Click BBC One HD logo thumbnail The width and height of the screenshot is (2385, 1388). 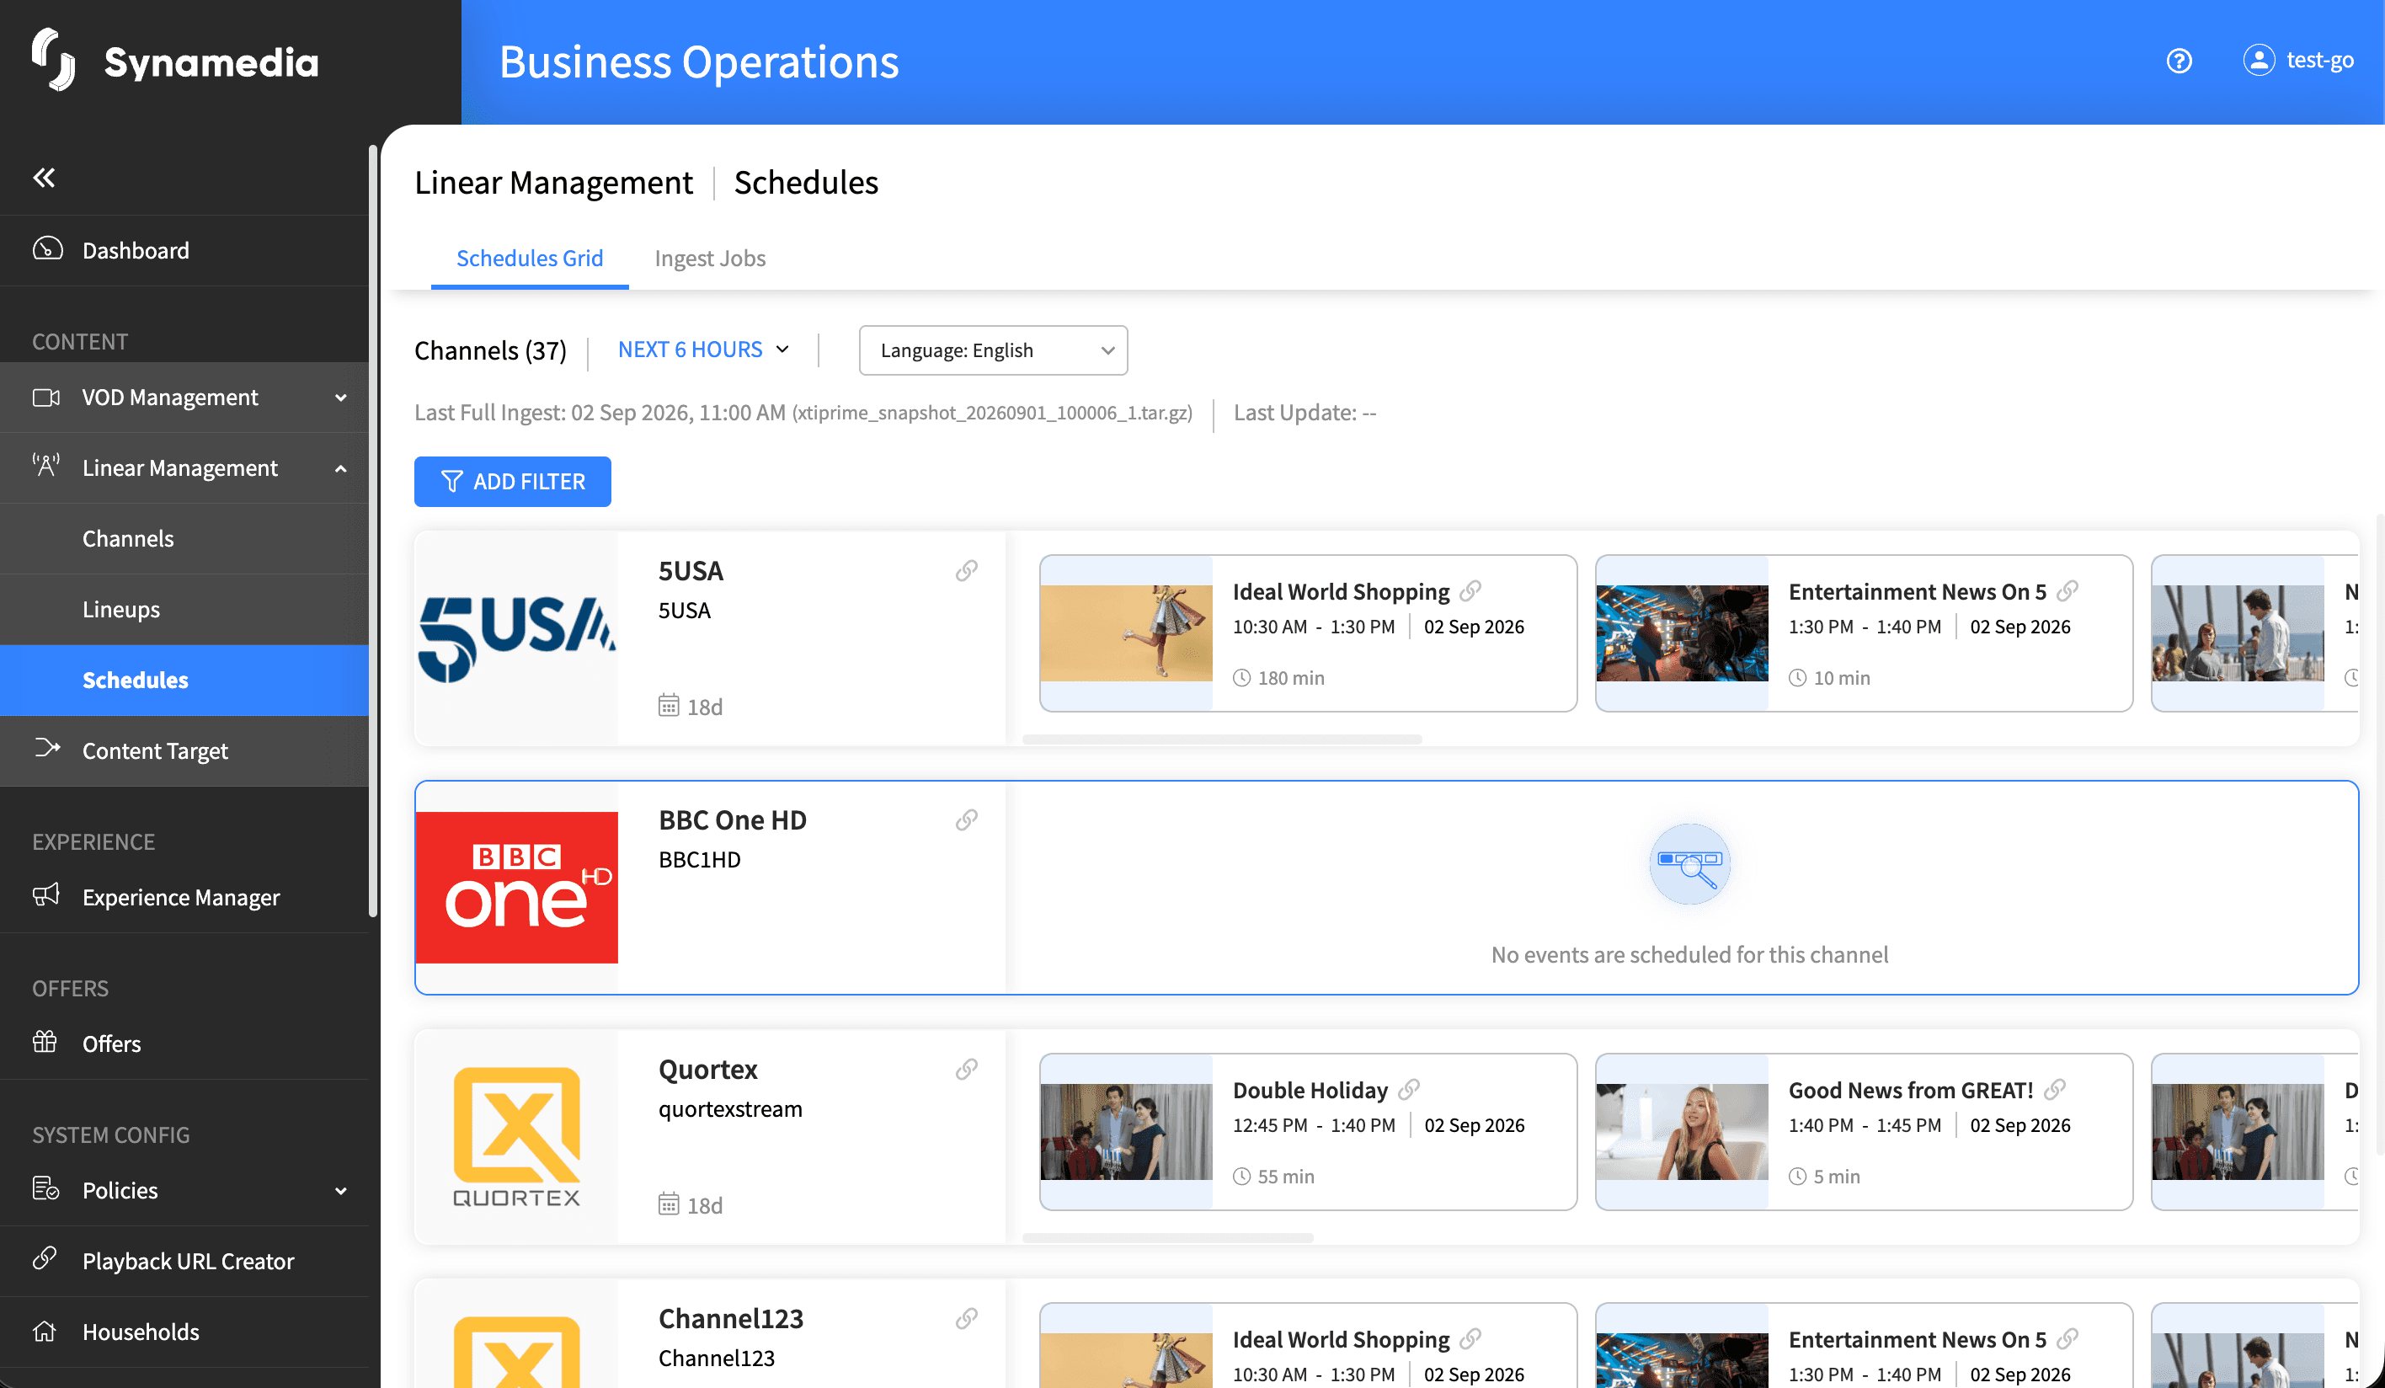click(517, 887)
